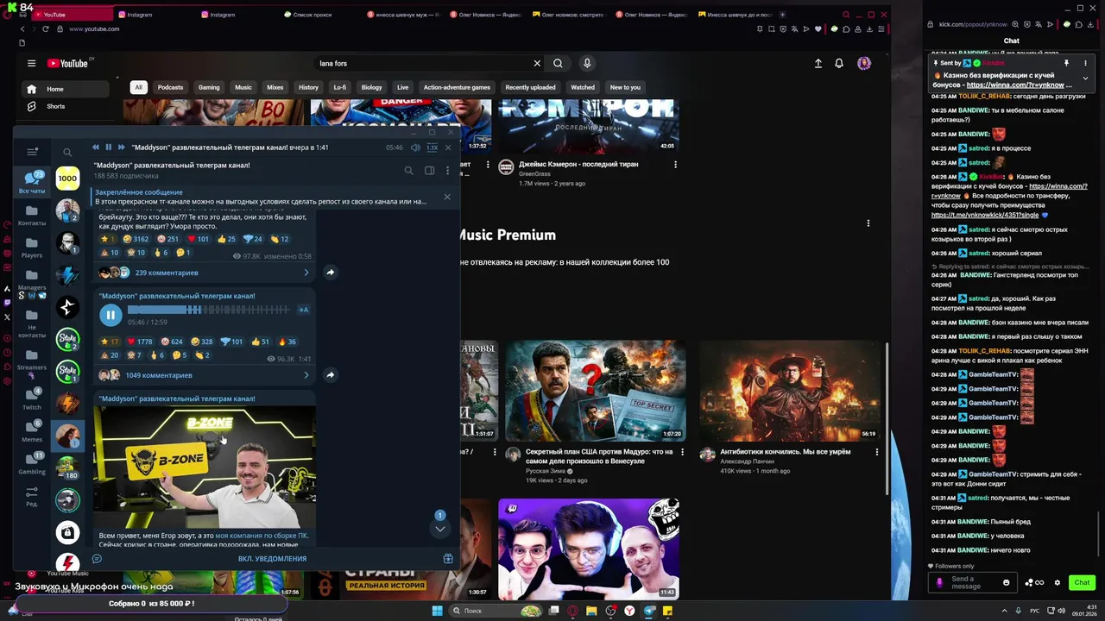Open YouTube notifications bell
Viewport: 1105px width, 621px height.
pyautogui.click(x=839, y=63)
